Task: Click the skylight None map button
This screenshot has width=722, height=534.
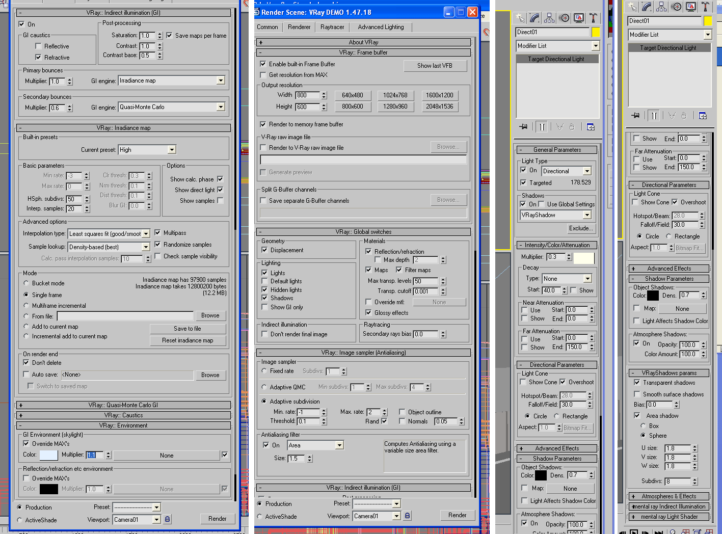Action: pos(167,456)
